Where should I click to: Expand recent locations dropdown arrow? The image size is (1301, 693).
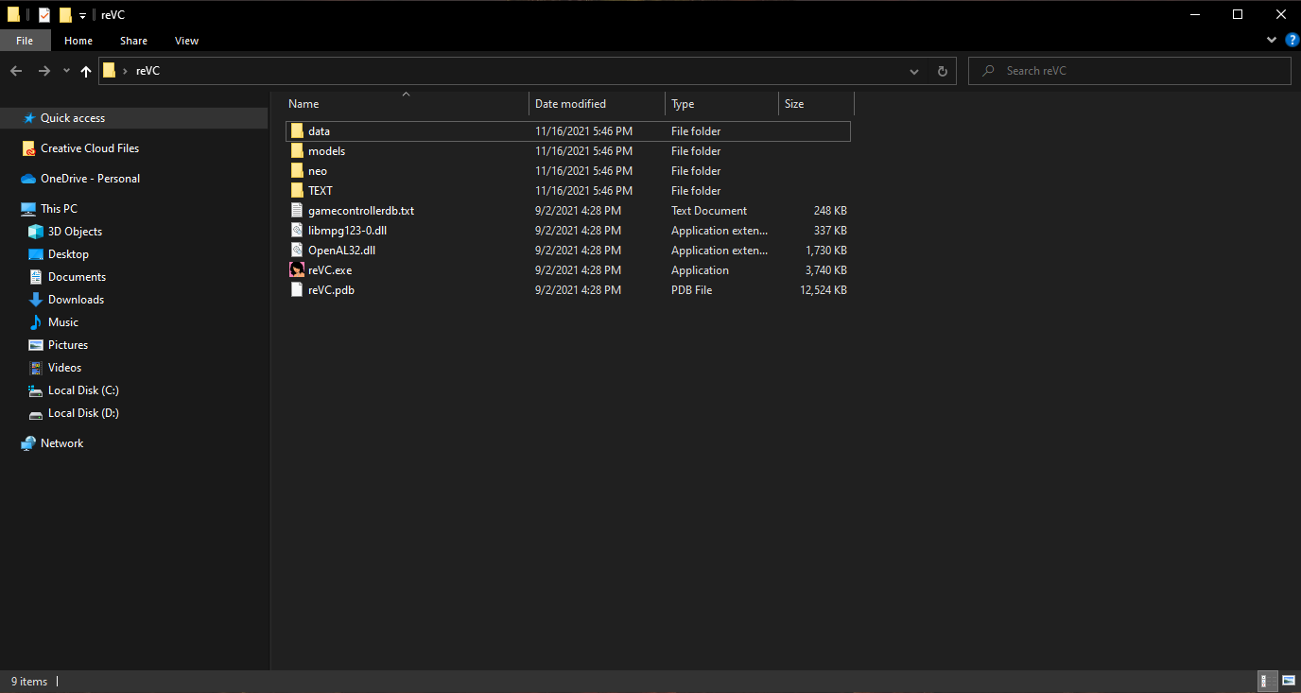coord(66,71)
